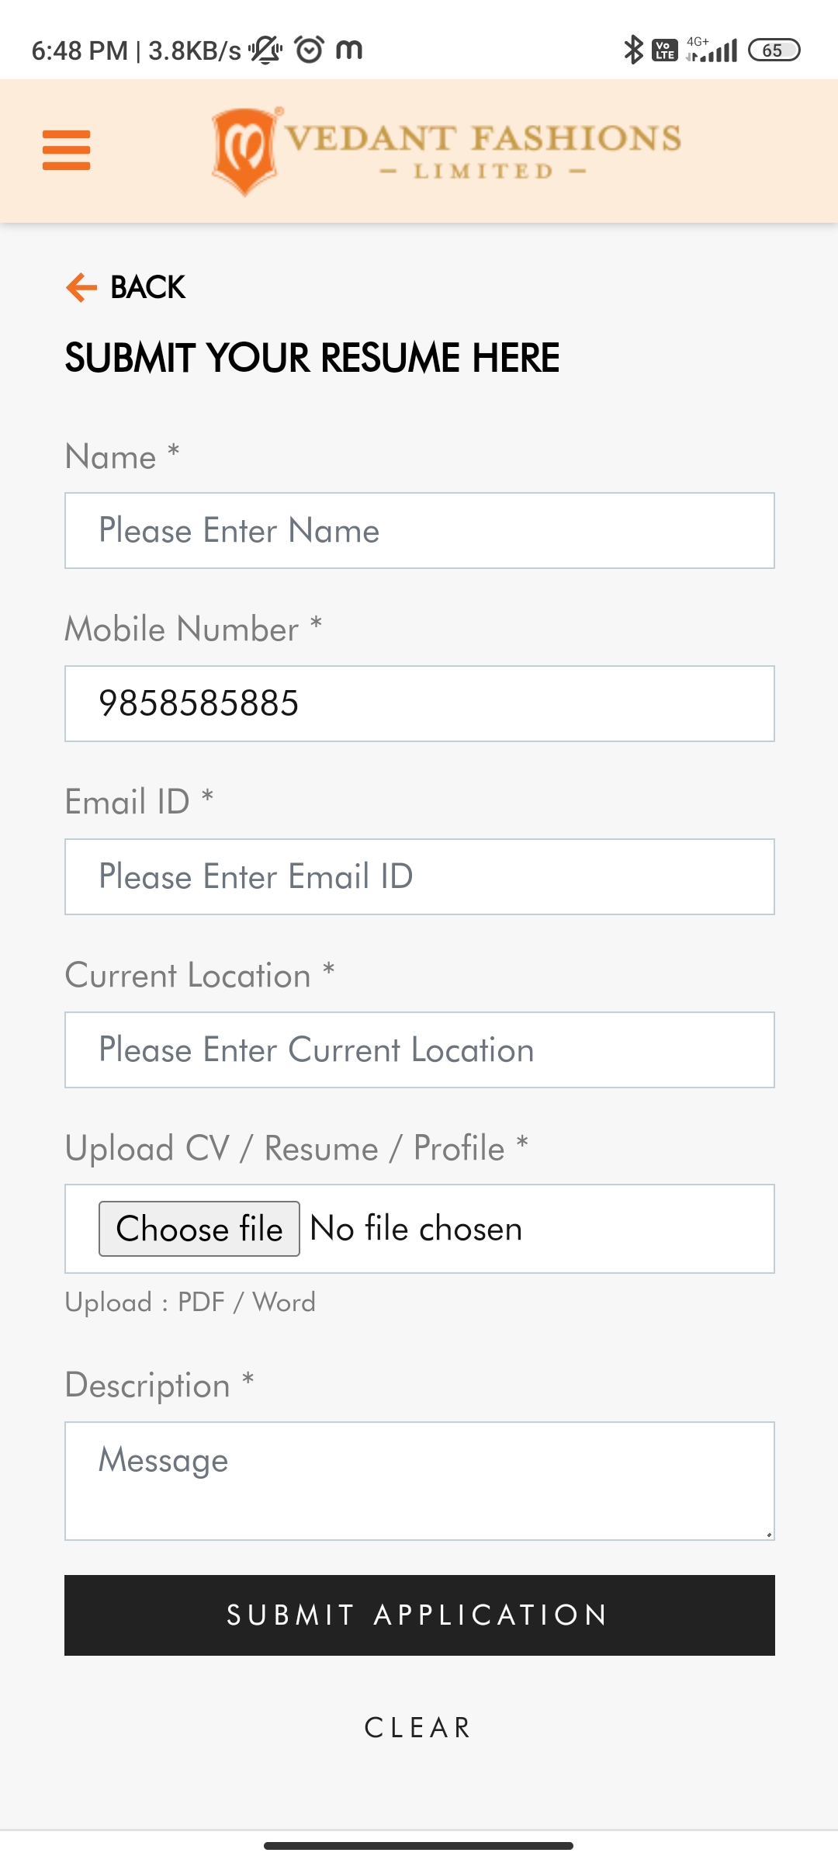
Task: Tap the alarm clock status icon
Action: click(x=309, y=50)
